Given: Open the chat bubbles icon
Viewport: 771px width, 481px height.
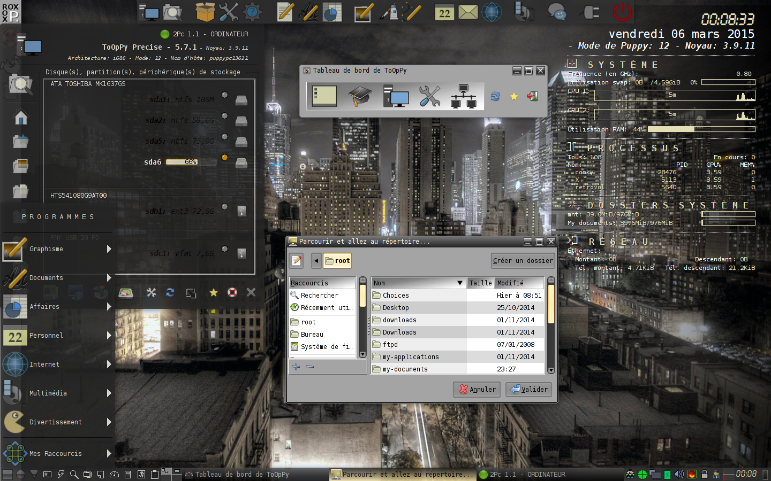Looking at the screenshot, I should click(x=557, y=12).
